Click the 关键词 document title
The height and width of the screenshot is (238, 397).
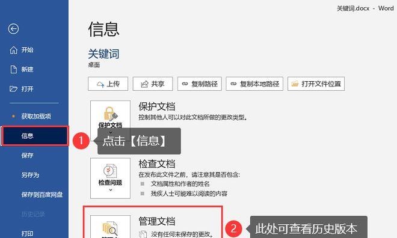(103, 54)
